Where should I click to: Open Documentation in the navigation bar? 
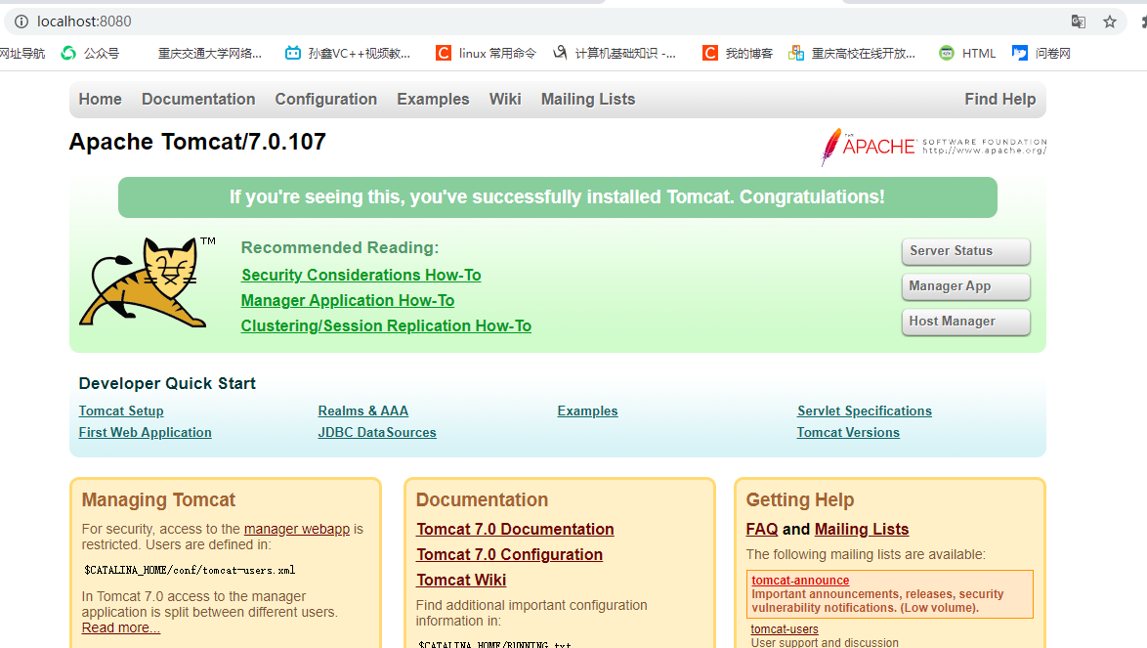click(x=198, y=99)
